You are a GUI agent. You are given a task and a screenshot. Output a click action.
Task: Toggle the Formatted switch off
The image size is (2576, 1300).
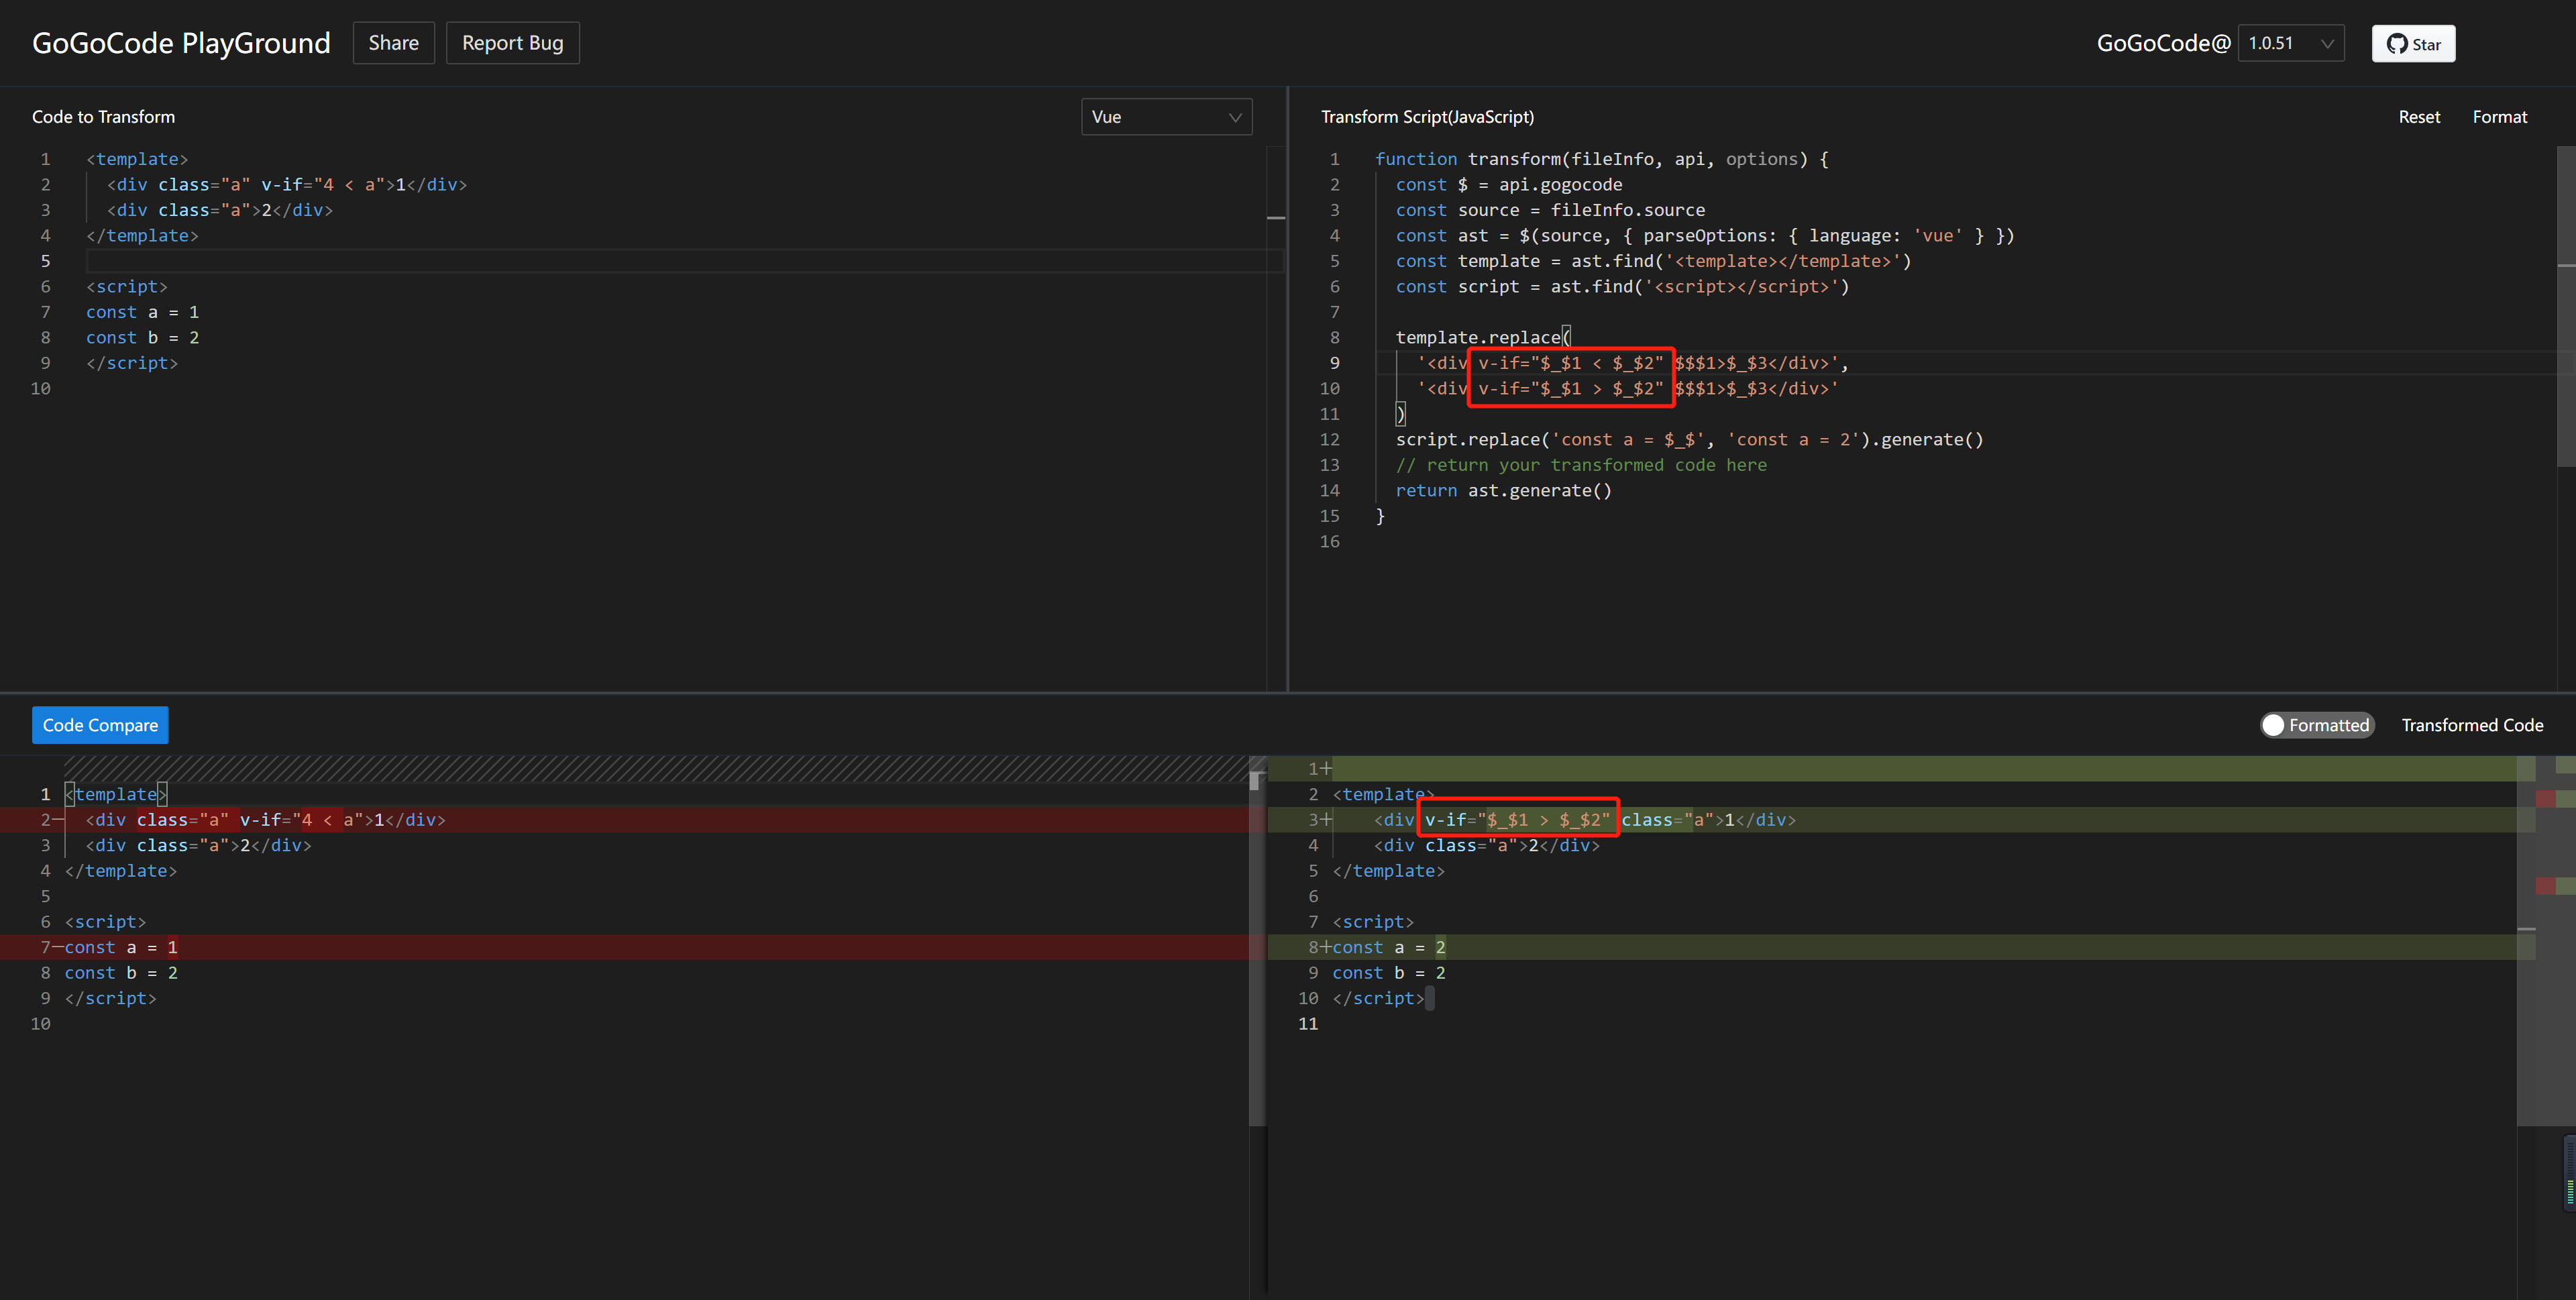click(2317, 724)
